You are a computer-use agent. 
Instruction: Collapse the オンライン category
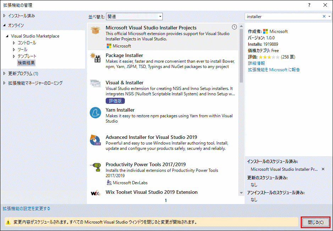tap(4, 25)
